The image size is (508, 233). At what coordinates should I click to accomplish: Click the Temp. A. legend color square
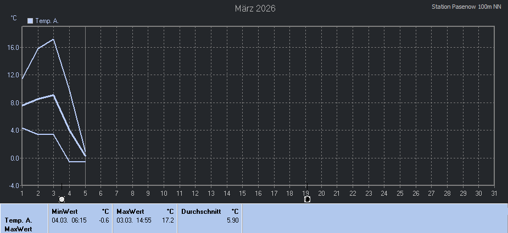(x=30, y=21)
